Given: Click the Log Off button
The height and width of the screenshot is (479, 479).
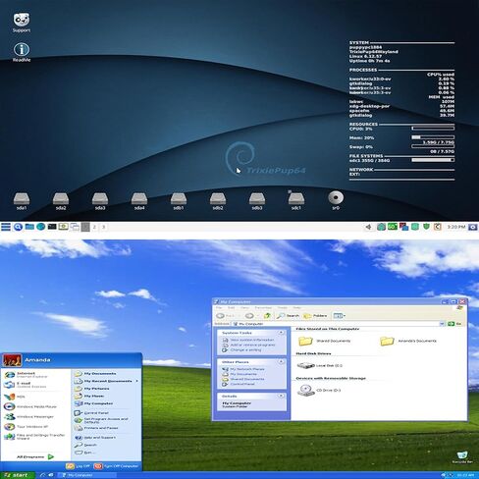Looking at the screenshot, I should click(78, 466).
